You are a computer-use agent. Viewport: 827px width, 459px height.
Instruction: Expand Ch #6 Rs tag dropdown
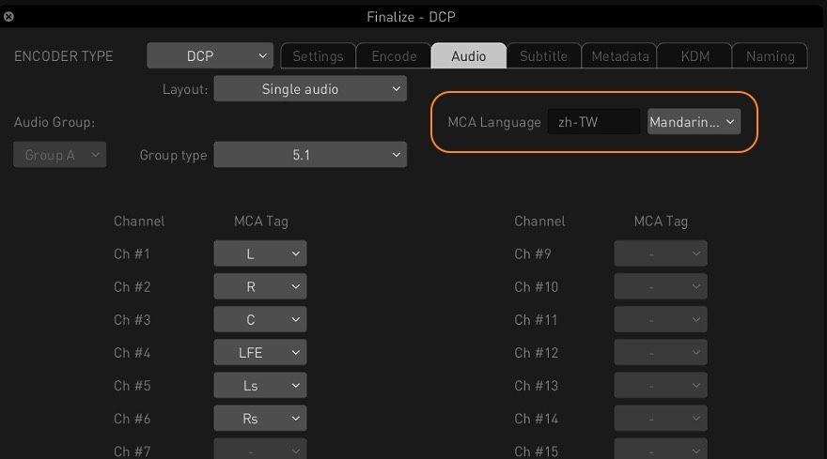click(260, 419)
